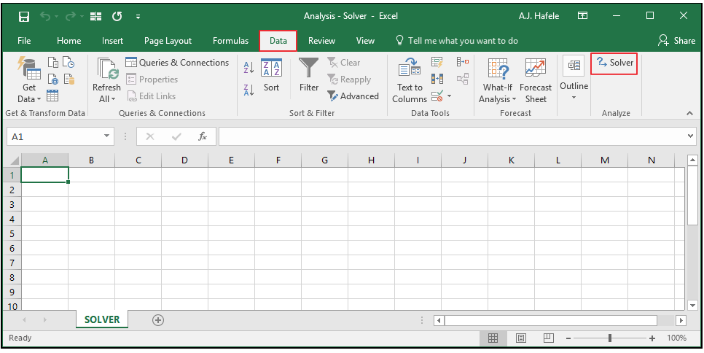
Task: Open Advanced filter options
Action: pos(353,96)
